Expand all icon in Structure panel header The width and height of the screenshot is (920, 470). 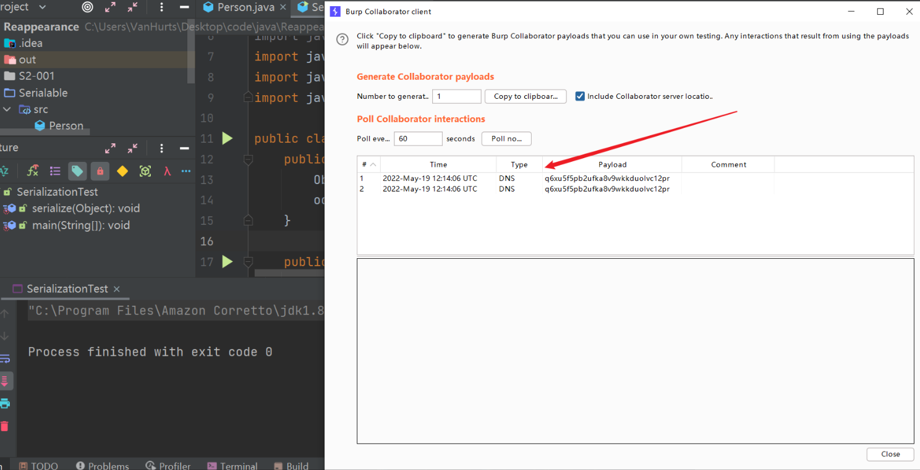[110, 148]
